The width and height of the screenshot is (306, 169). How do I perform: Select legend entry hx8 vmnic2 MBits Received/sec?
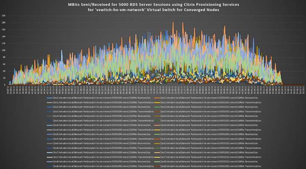[x=99, y=162]
